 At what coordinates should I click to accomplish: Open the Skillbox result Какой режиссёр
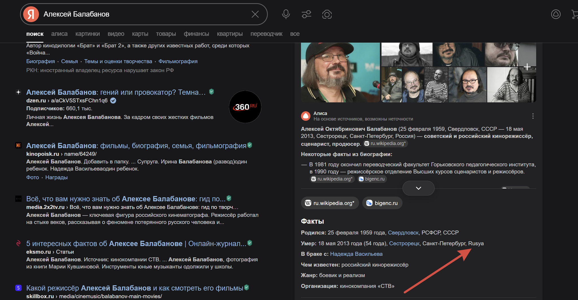135,288
